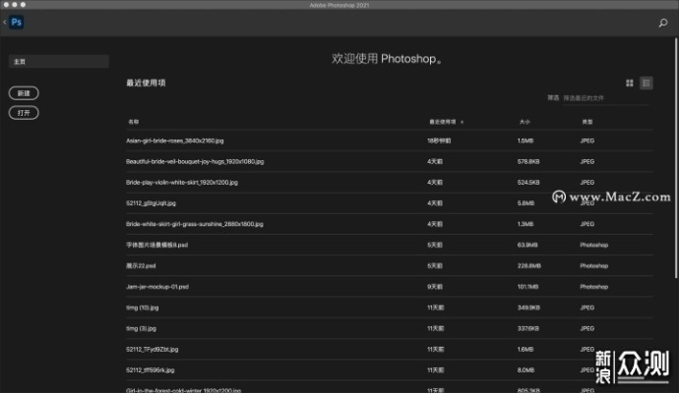Open search with the magnifier icon
This screenshot has height=393, width=679.
[x=662, y=23]
